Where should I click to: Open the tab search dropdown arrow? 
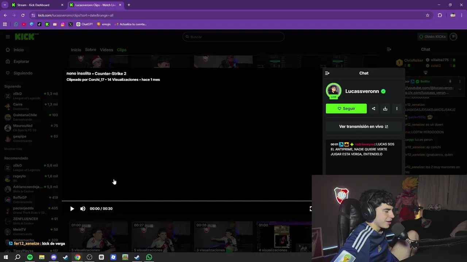pos(5,5)
